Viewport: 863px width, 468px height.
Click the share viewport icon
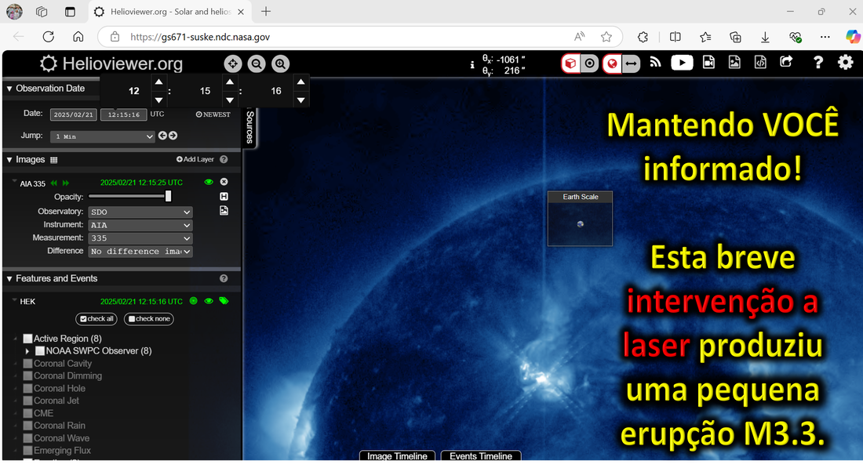click(x=786, y=62)
